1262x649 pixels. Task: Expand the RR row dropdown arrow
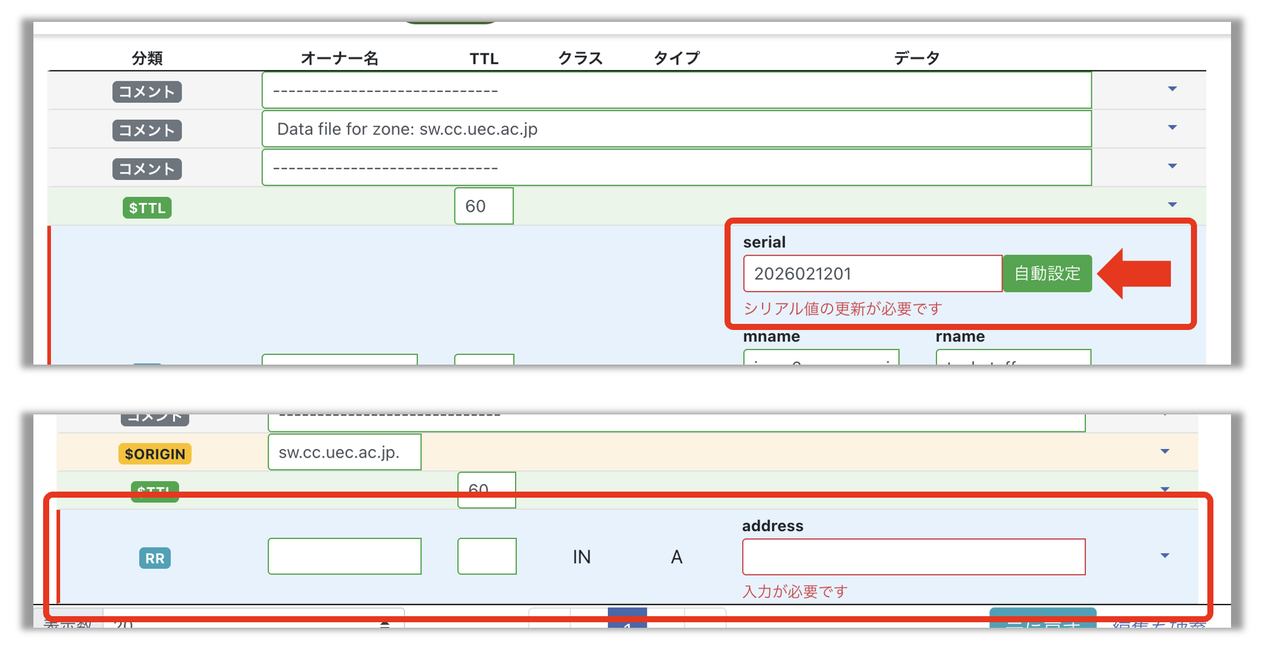pos(1164,555)
